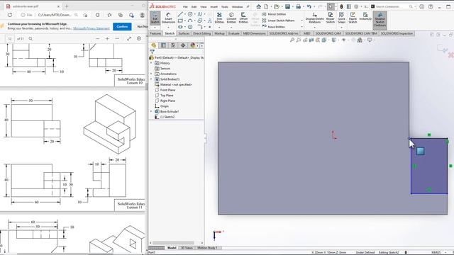This screenshot has width=454, height=255.
Task: Click the Save icon in SolidWorks
Action: tap(287, 6)
